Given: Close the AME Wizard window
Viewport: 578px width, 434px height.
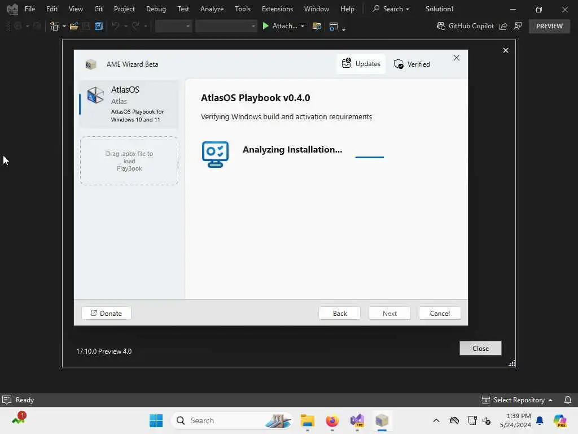Looking at the screenshot, I should point(456,58).
